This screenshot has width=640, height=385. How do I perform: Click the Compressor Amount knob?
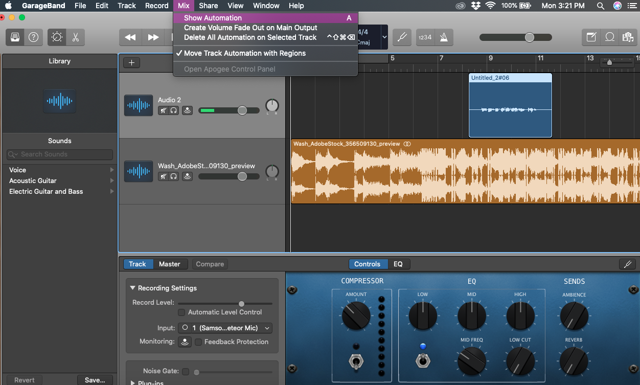[356, 315]
